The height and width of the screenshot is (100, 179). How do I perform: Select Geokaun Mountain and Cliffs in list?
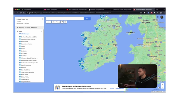pyautogui.click(x=29, y=37)
